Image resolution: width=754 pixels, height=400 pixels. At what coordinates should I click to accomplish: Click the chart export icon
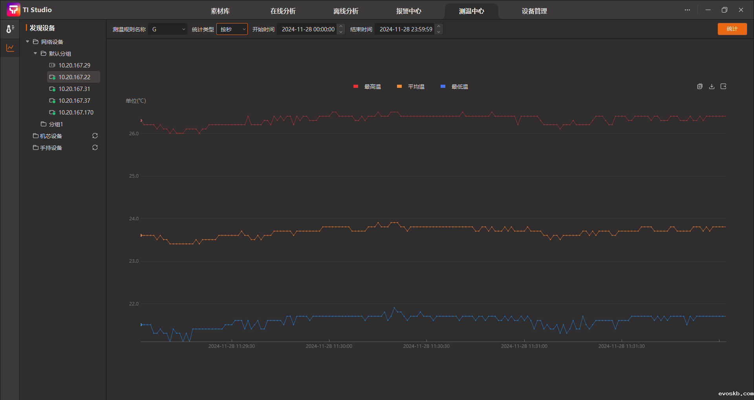pos(723,86)
